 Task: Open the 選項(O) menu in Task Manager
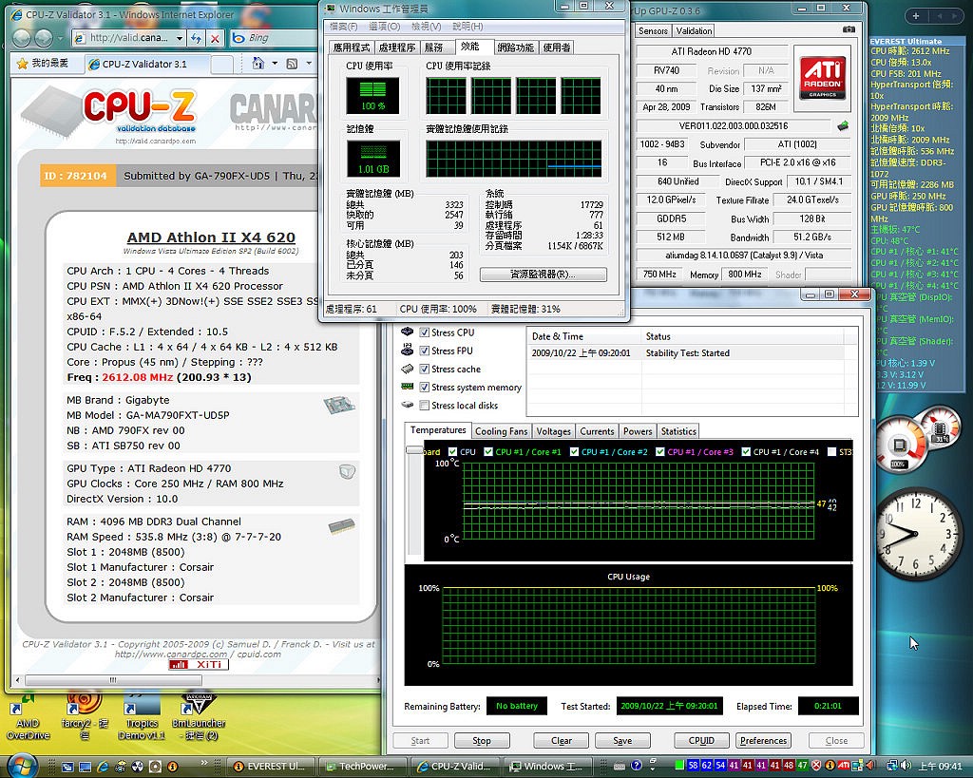[x=384, y=26]
